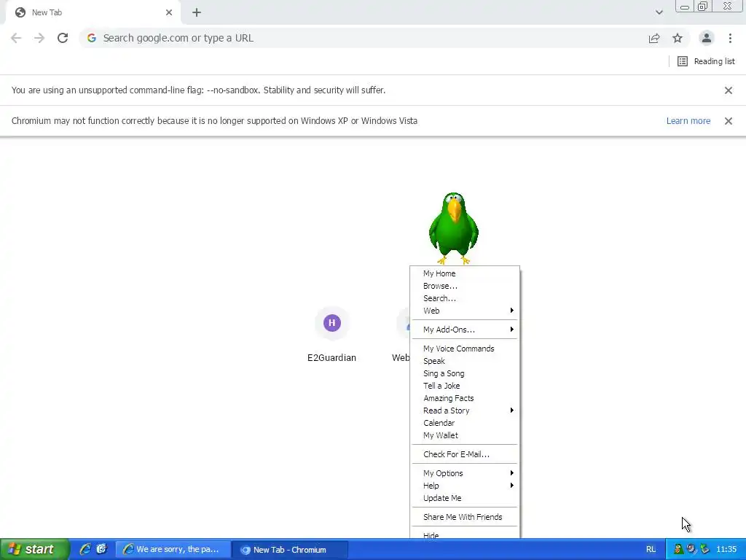
Task: Expand the My Options submenu
Action: [466, 473]
